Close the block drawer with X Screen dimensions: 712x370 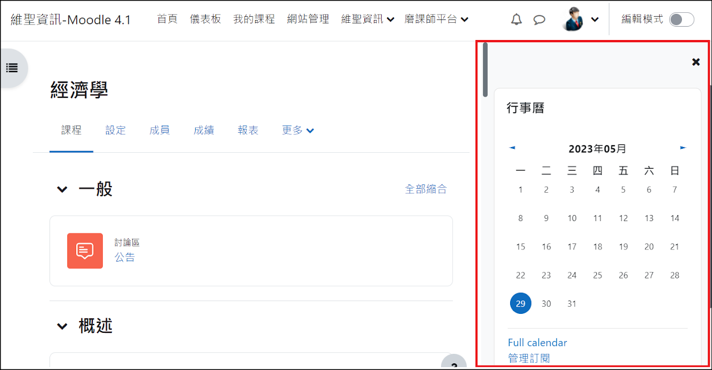(x=695, y=62)
